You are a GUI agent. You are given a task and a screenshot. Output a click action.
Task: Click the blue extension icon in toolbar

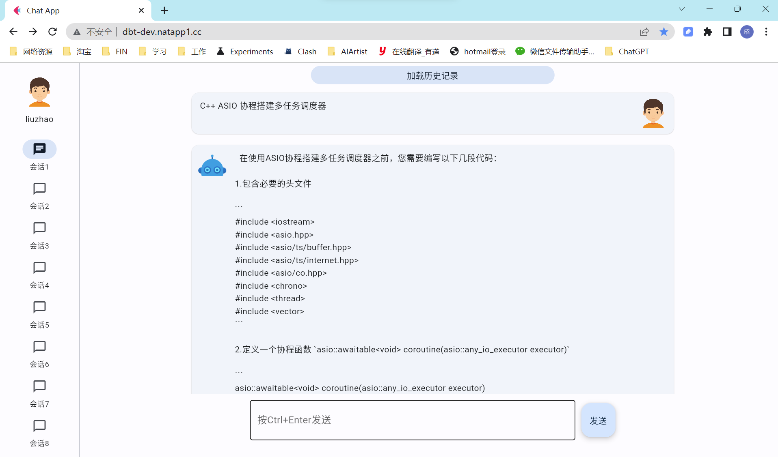(x=688, y=32)
